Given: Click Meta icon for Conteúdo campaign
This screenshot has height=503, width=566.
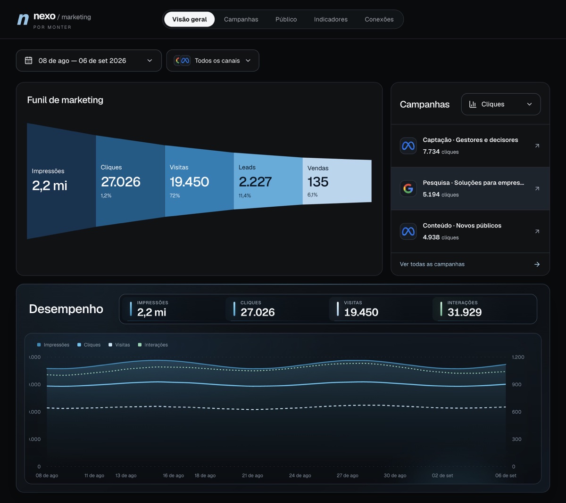Looking at the screenshot, I should pyautogui.click(x=408, y=231).
